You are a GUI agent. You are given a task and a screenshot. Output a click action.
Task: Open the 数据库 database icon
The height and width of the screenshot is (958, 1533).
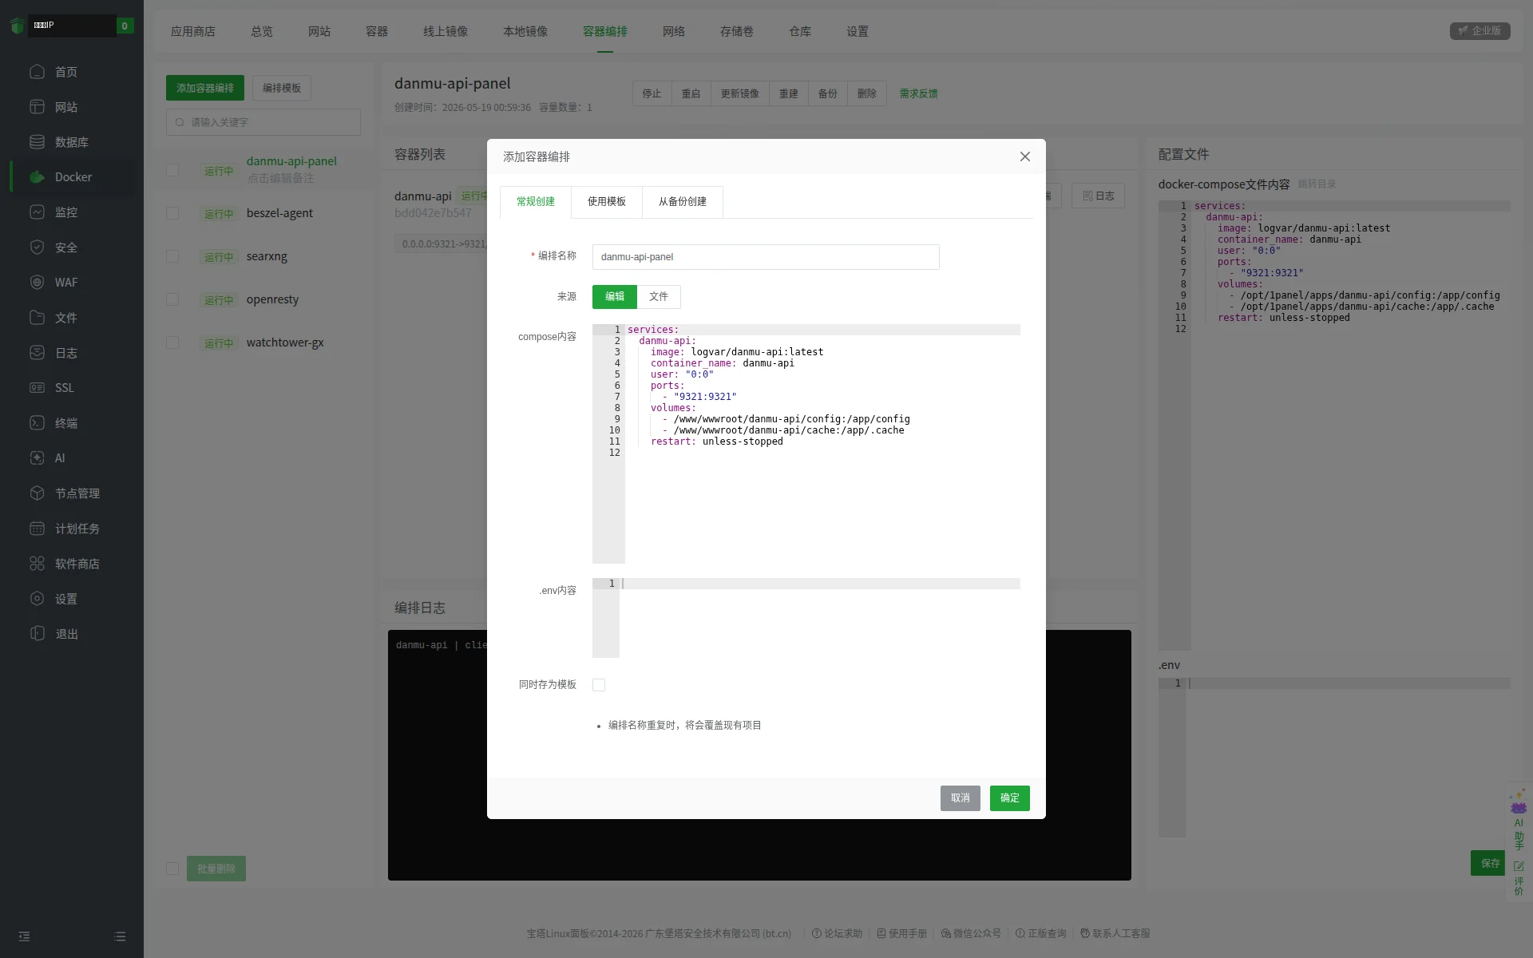click(37, 142)
